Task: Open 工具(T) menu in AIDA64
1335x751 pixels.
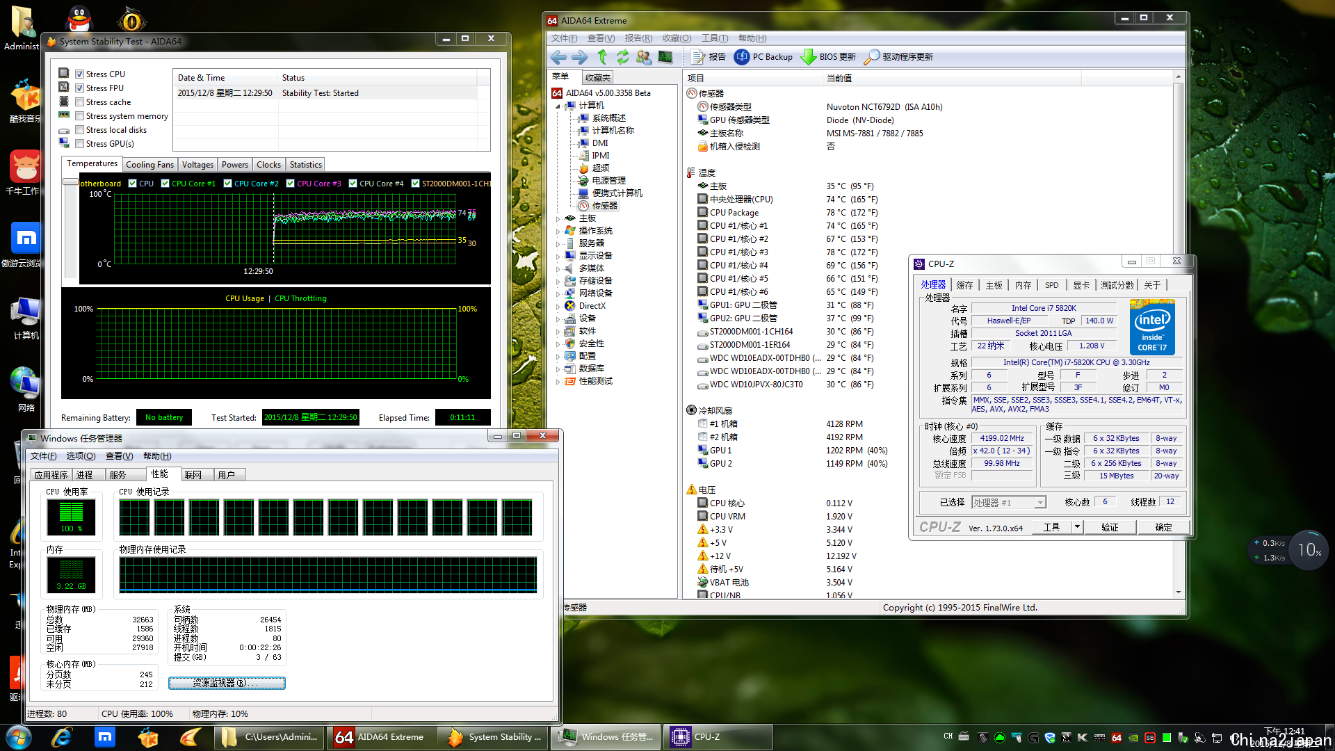Action: point(714,38)
